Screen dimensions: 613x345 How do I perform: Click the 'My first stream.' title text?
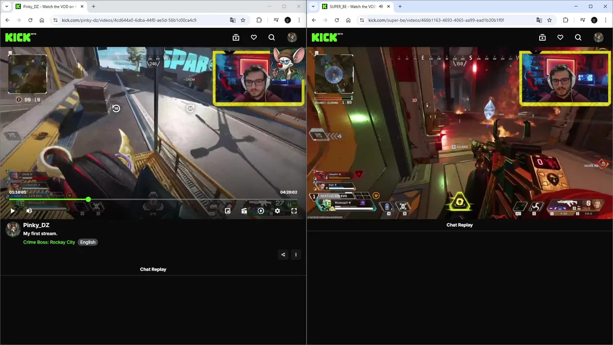pos(40,233)
